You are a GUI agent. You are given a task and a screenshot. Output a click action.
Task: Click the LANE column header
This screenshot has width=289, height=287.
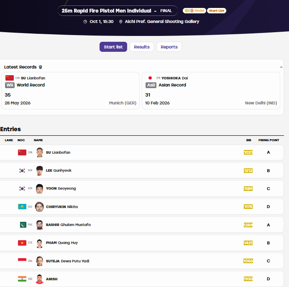click(x=9, y=140)
